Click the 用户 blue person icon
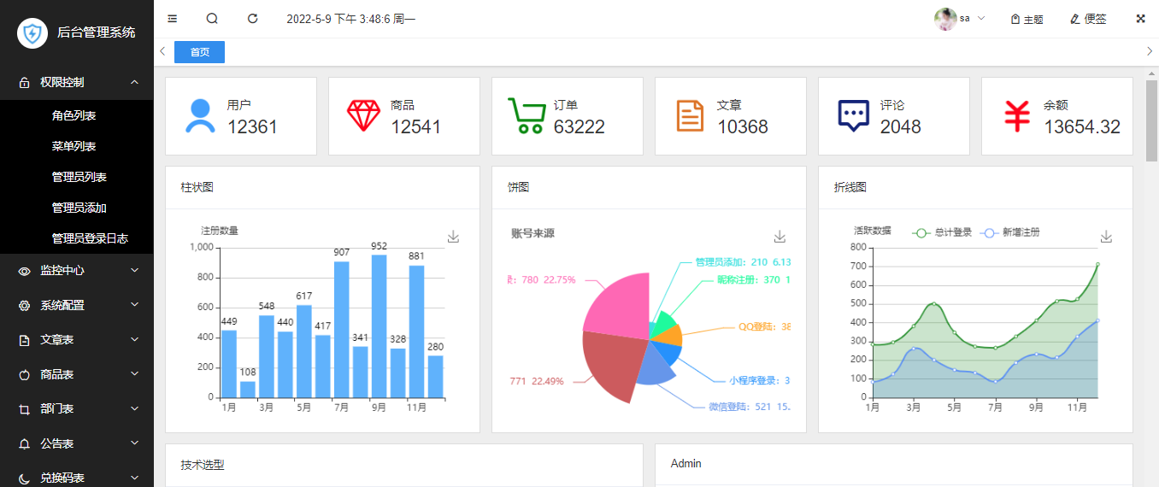 [x=200, y=116]
